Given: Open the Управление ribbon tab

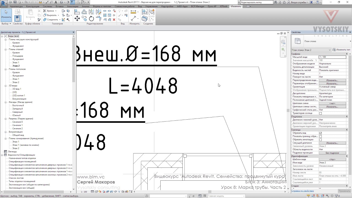Looking at the screenshot, I should 152,6.
